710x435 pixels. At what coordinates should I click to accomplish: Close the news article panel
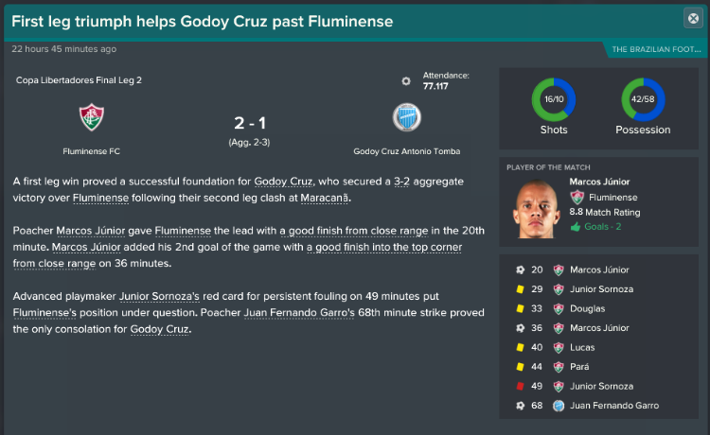pos(693,19)
